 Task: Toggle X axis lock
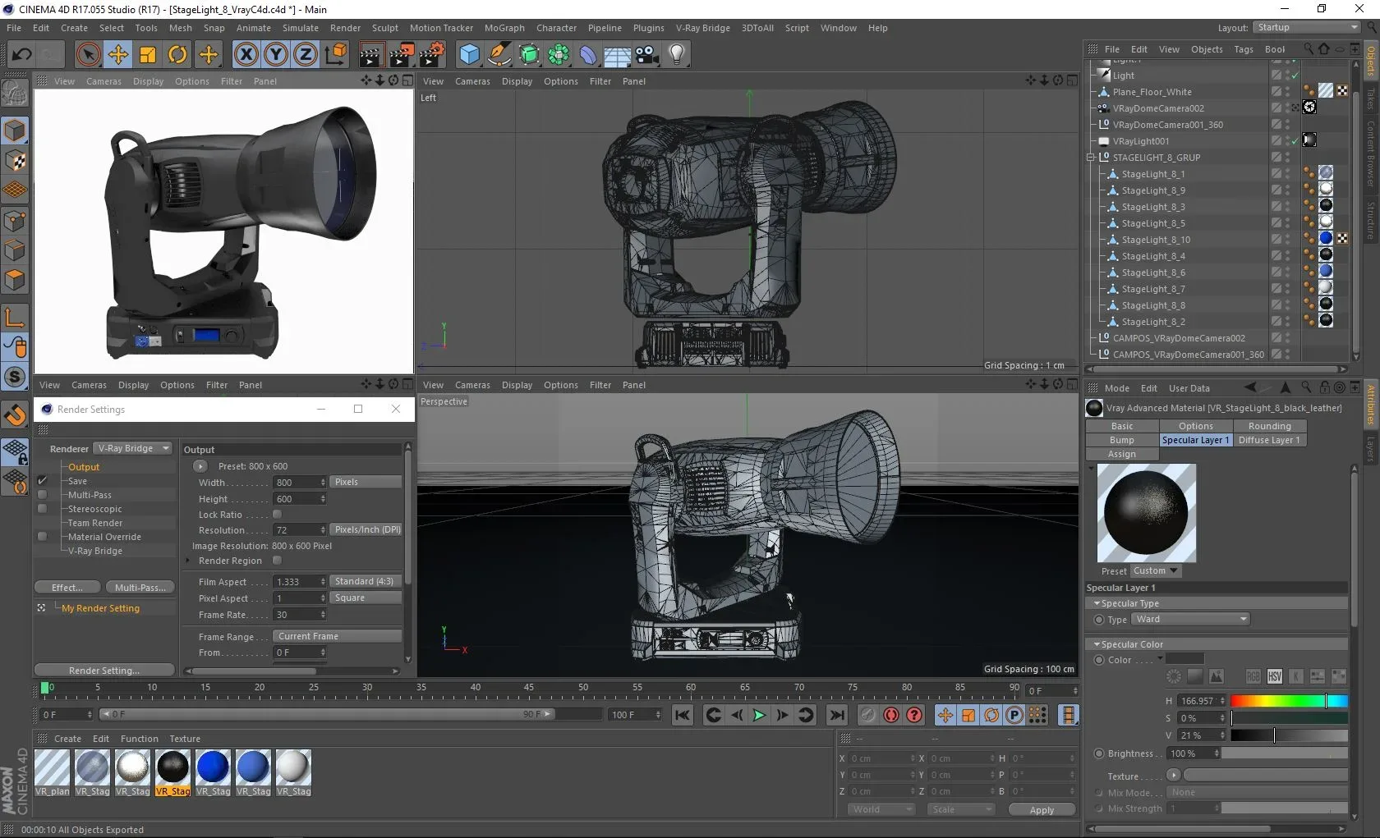coord(246,55)
